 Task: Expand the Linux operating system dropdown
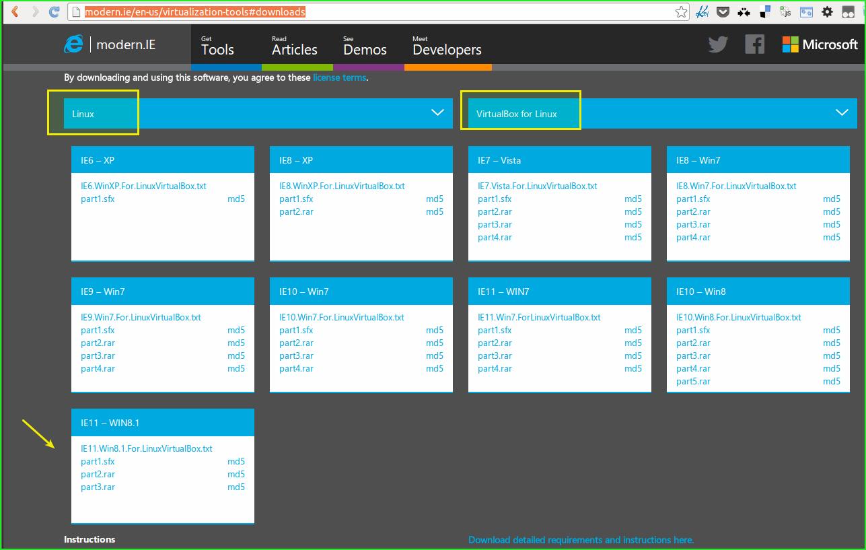coord(258,113)
